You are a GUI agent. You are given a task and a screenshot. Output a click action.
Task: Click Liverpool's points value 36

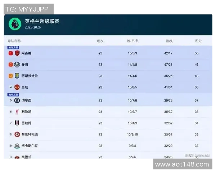click(x=197, y=112)
